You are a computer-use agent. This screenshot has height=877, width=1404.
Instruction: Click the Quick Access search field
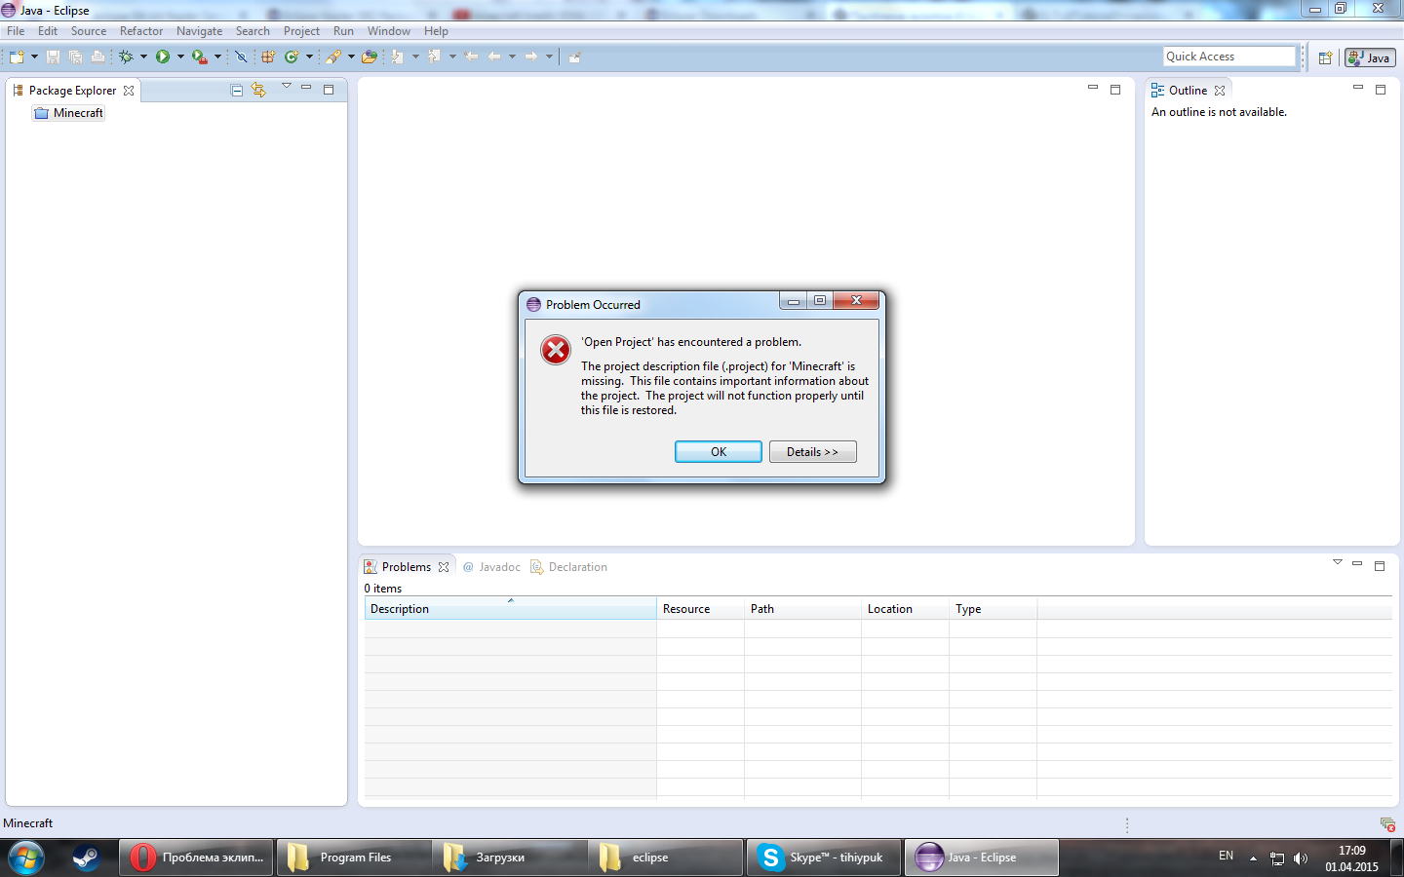pos(1228,57)
